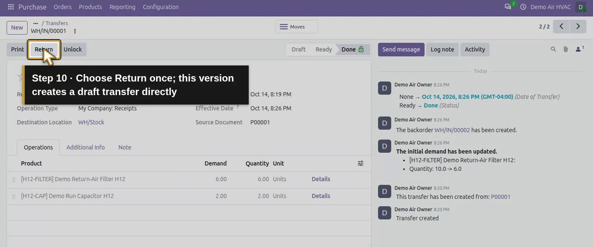Search messages in the chatter
The height and width of the screenshot is (247, 593).
(x=553, y=49)
